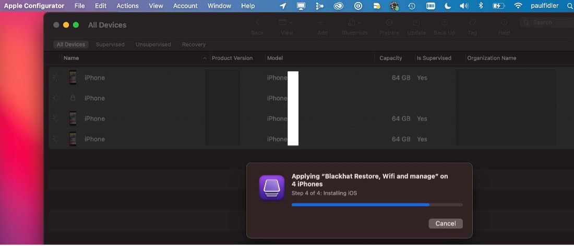
Task: Click the Back arrow in toolbar
Action: (x=257, y=23)
